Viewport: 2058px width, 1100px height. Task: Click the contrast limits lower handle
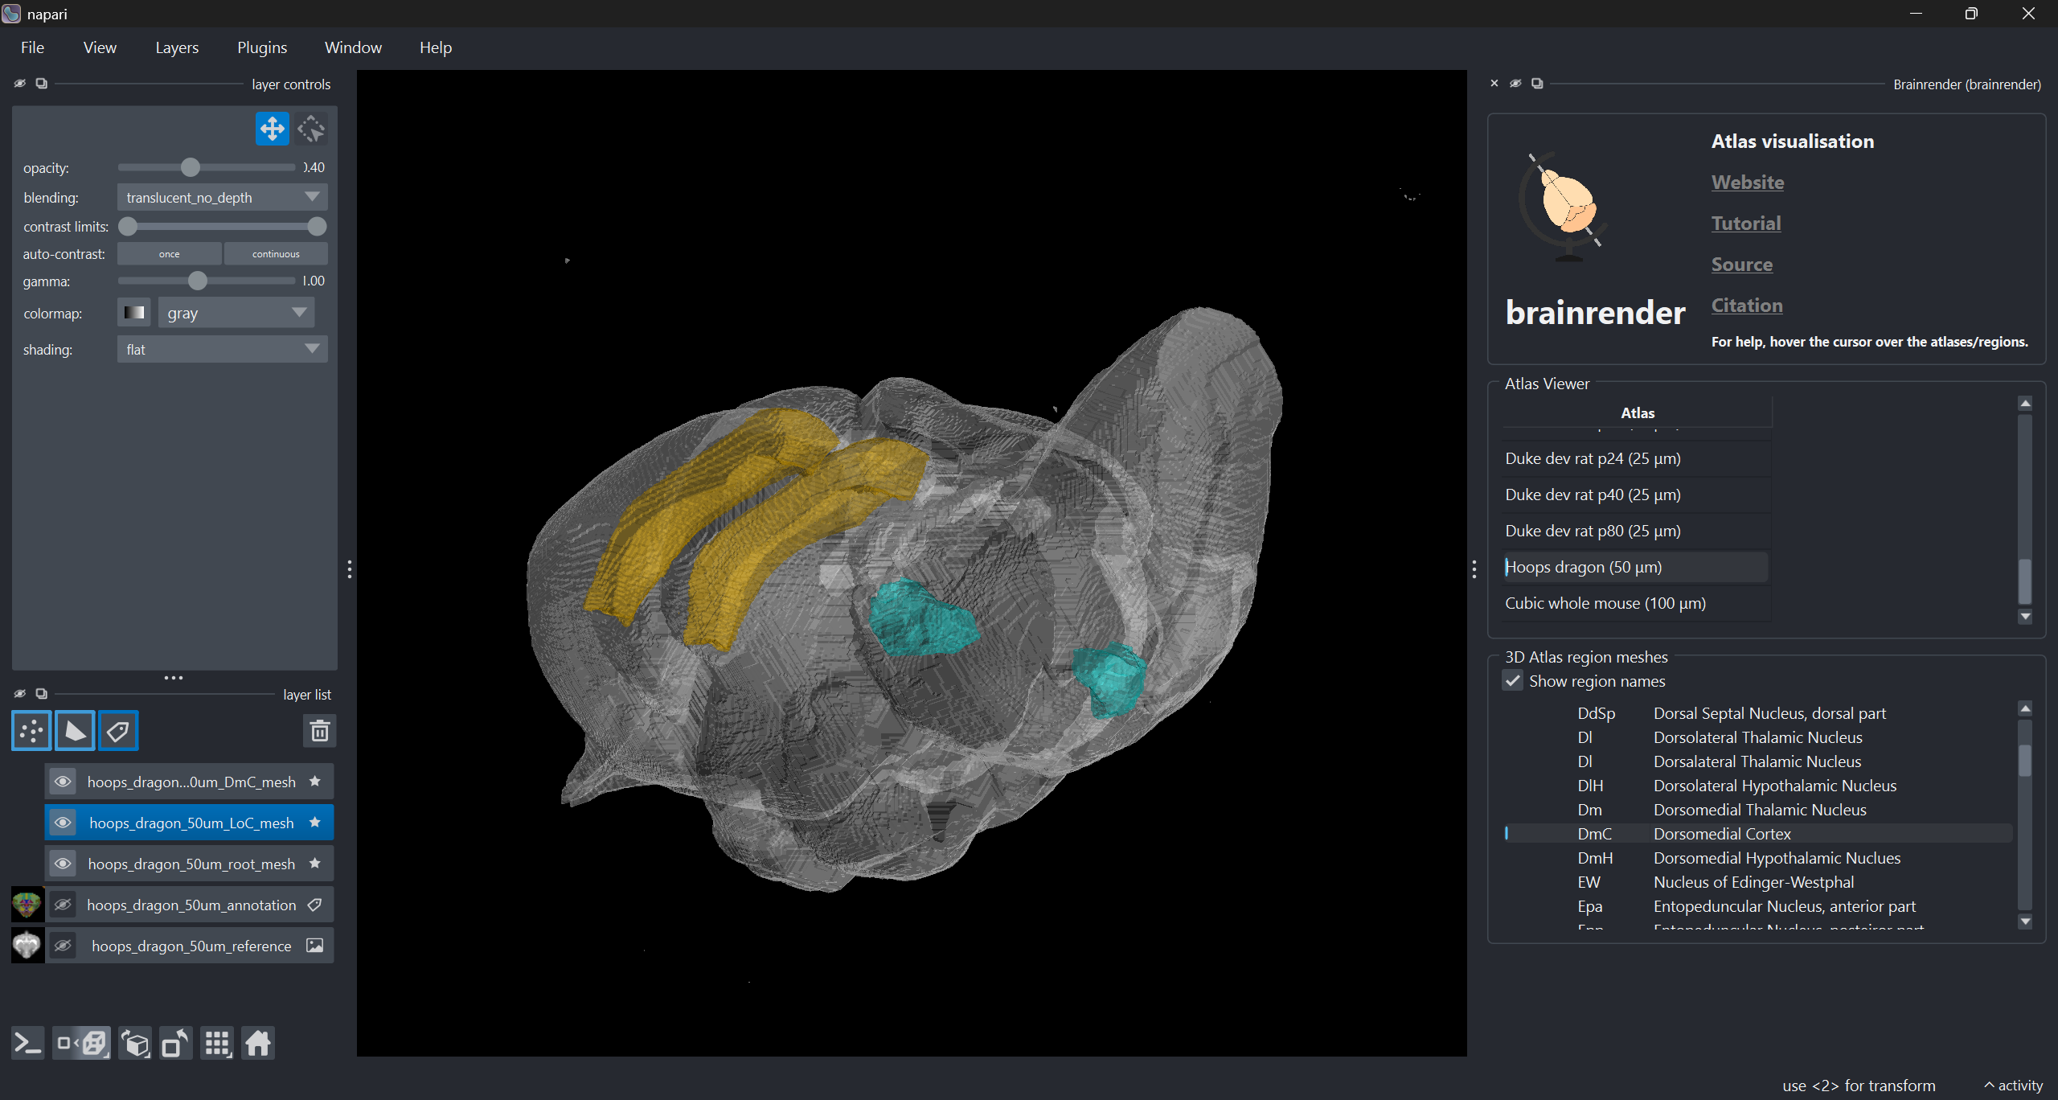click(128, 227)
